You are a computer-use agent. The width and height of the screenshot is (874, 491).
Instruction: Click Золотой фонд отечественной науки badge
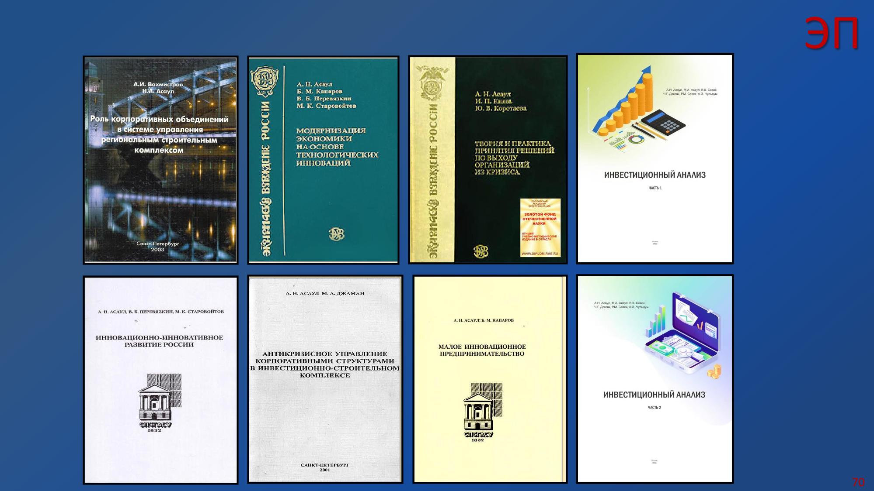[x=540, y=227]
